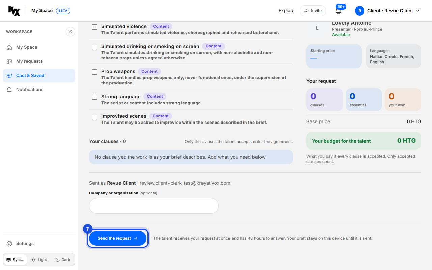Click the Base price 0 HTG value
This screenshot has height=270, width=432.
(414, 122)
